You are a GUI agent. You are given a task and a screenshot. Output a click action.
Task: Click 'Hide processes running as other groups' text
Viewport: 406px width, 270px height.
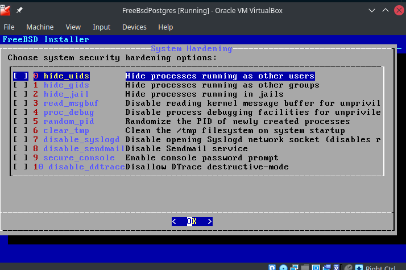click(222, 85)
